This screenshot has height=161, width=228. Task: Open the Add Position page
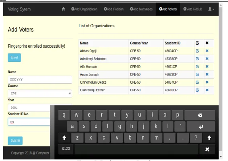pyautogui.click(x=114, y=9)
